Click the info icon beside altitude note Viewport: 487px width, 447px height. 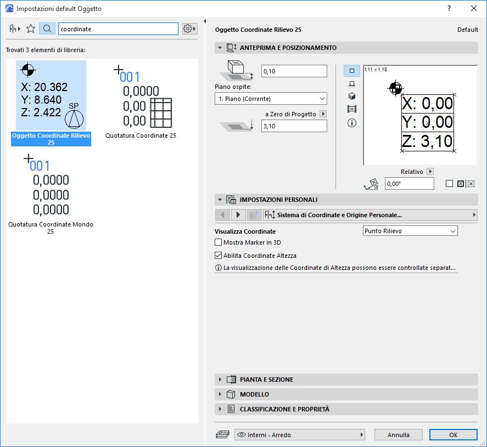click(219, 268)
